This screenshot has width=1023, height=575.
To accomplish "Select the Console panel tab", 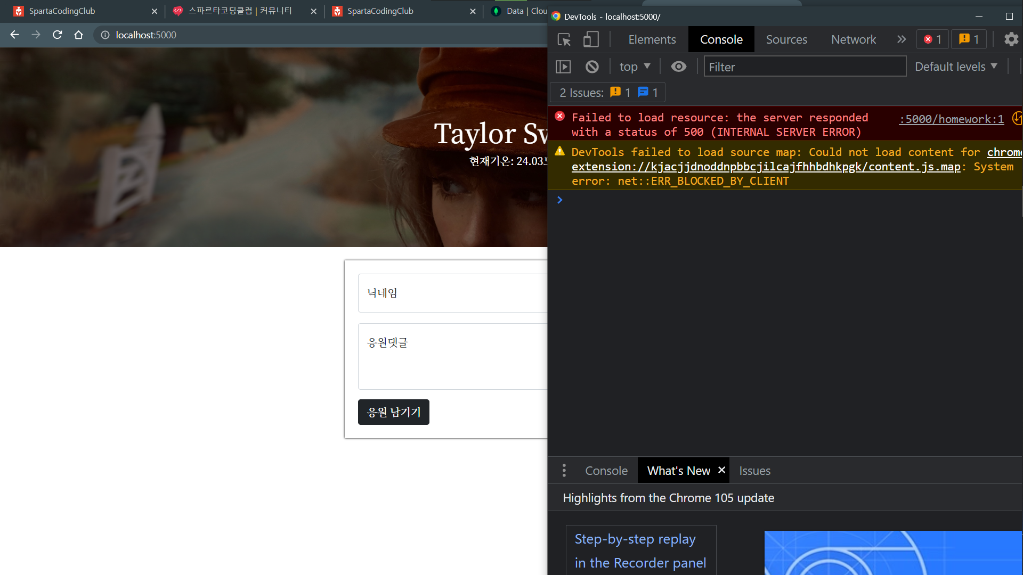I will [721, 39].
